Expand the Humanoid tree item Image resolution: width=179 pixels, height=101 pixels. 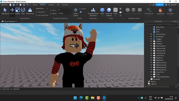click(x=151, y=36)
